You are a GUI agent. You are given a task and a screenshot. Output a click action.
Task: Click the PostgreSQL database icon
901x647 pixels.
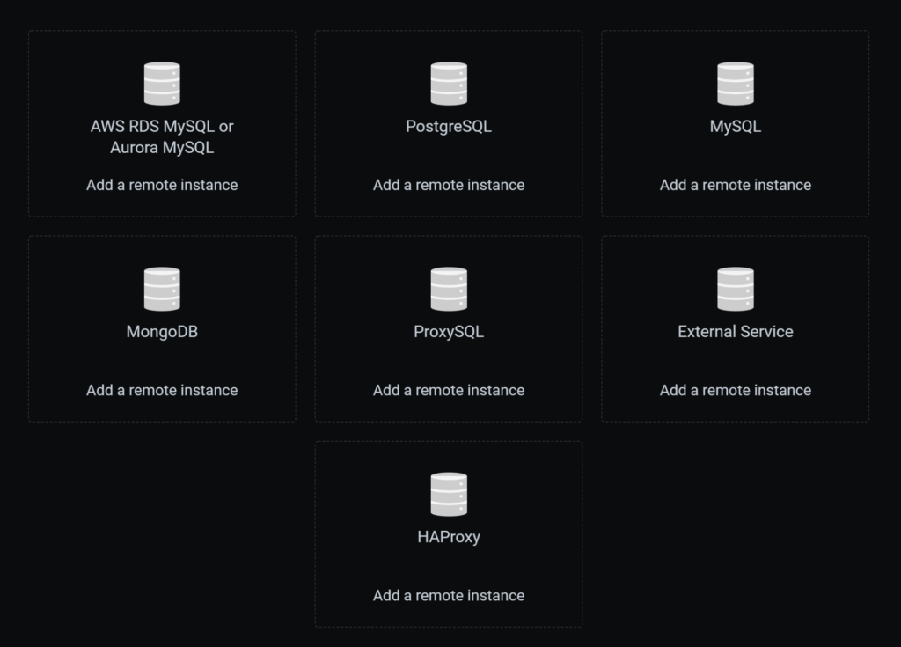(449, 84)
